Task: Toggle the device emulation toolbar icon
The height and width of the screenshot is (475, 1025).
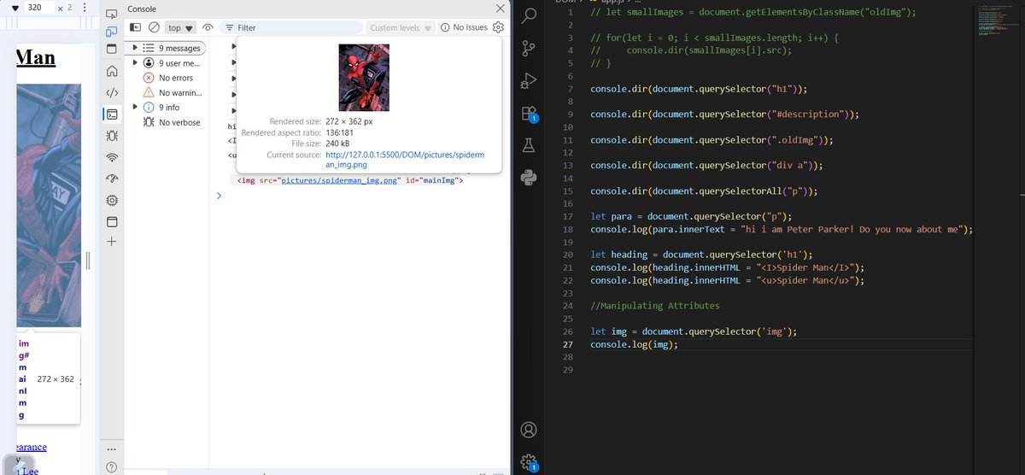Action: click(112, 32)
